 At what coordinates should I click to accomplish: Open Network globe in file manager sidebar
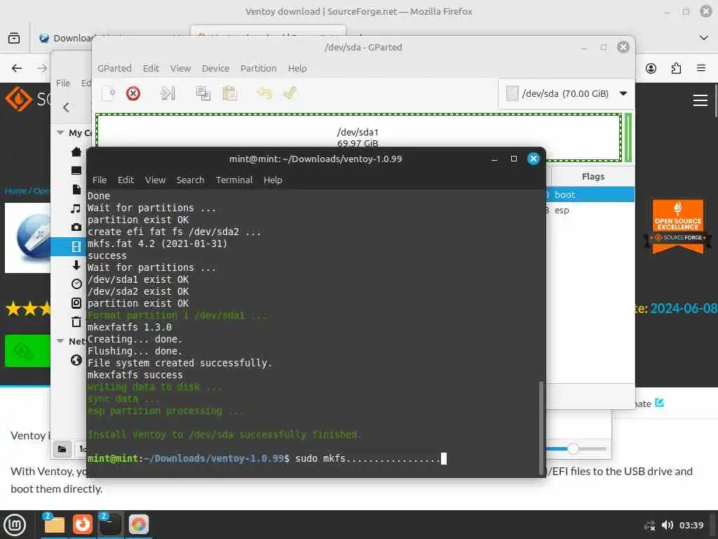coord(76,360)
